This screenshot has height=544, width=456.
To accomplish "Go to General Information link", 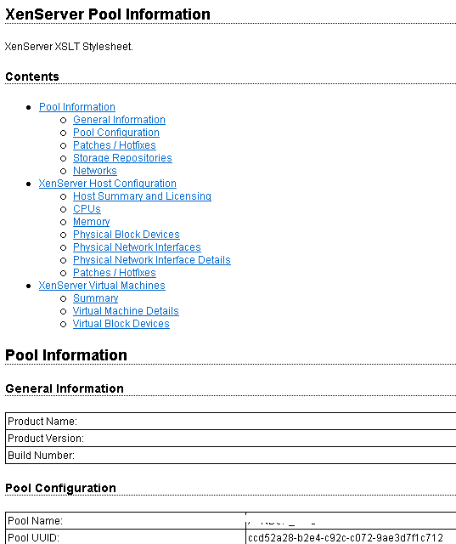I will [119, 120].
